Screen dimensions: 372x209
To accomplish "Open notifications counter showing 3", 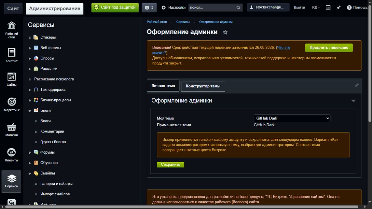I will pyautogui.click(x=149, y=7).
